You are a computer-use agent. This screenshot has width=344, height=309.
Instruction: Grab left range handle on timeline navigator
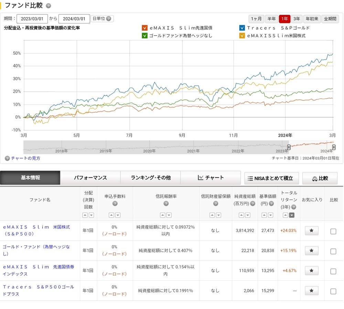pos(289,147)
